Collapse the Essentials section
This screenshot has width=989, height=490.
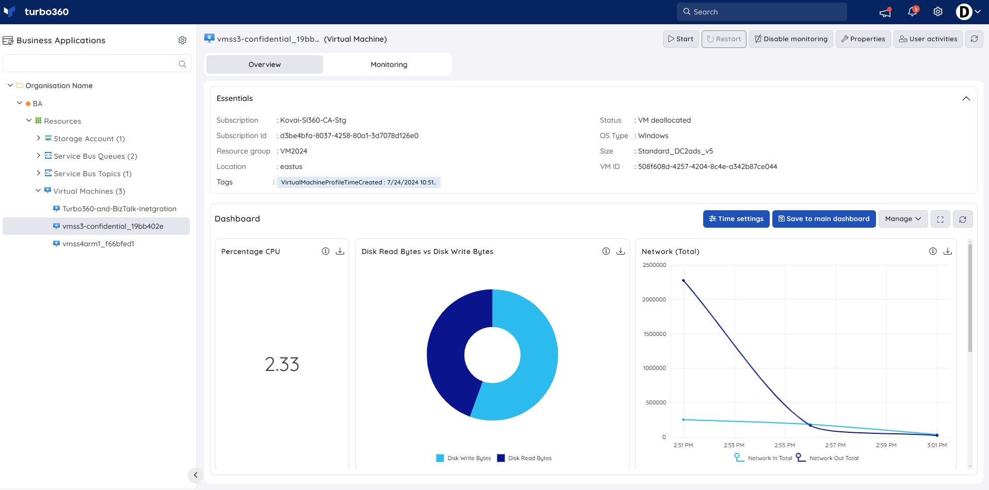[966, 98]
